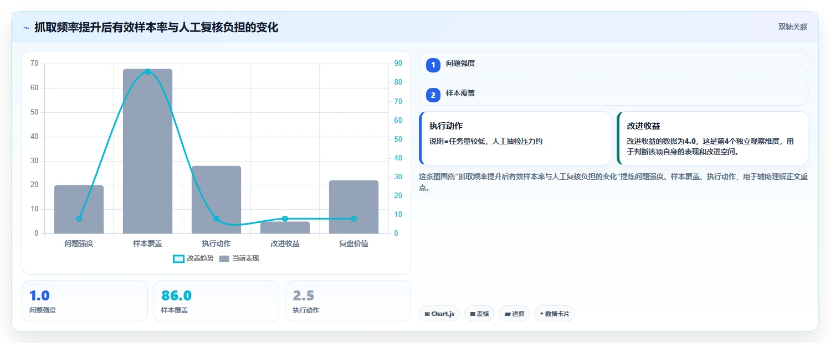The height and width of the screenshot is (343, 830).
Task: Open the 执行动作 info card
Action: point(515,138)
